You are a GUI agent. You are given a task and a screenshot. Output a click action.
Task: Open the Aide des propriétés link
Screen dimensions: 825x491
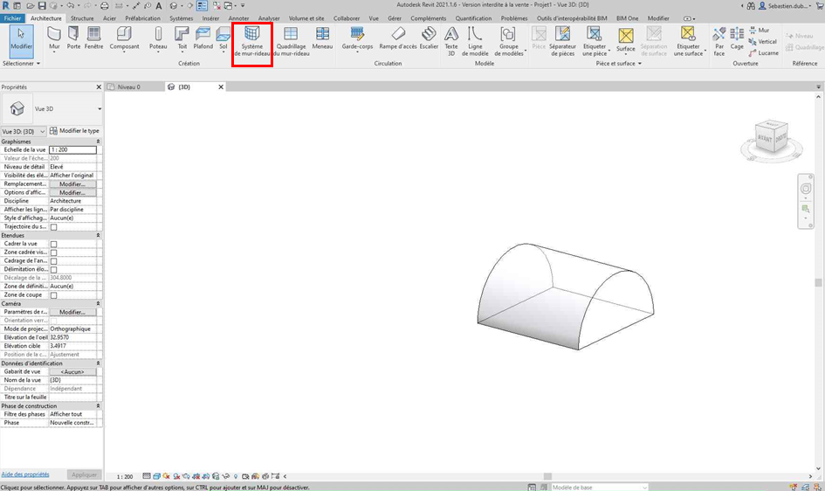(x=25, y=474)
